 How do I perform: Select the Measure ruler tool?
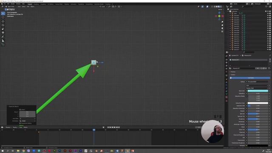click(3, 41)
